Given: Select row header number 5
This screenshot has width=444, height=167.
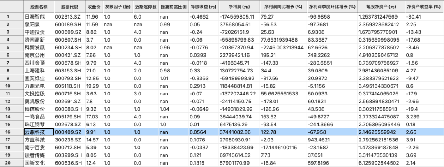Looking at the screenshot, I should point(12,47).
